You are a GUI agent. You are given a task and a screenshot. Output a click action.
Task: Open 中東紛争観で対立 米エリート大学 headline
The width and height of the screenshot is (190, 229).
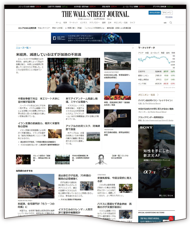tap(39, 100)
